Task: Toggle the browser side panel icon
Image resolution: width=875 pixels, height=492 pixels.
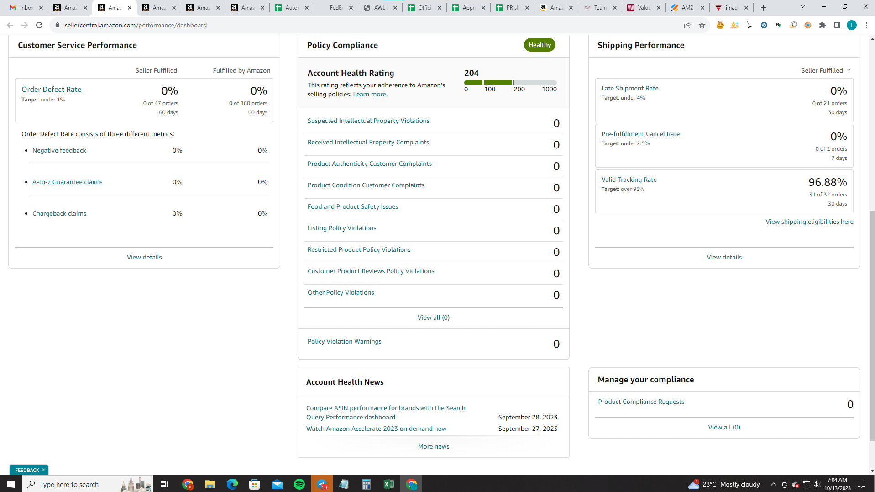Action: [x=837, y=25]
